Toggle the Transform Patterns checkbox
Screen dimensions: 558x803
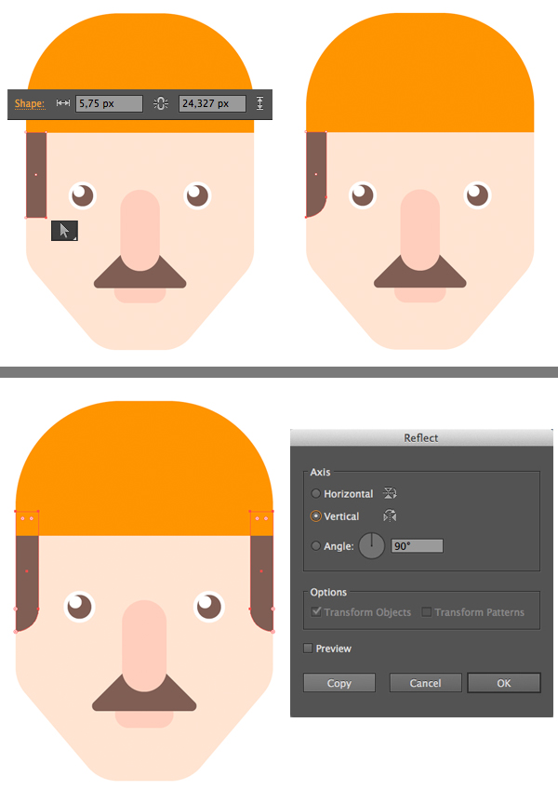(427, 612)
